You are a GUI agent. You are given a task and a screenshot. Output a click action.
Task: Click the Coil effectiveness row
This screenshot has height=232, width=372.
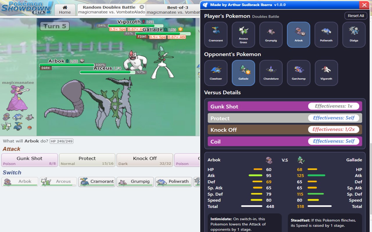tap(285, 141)
